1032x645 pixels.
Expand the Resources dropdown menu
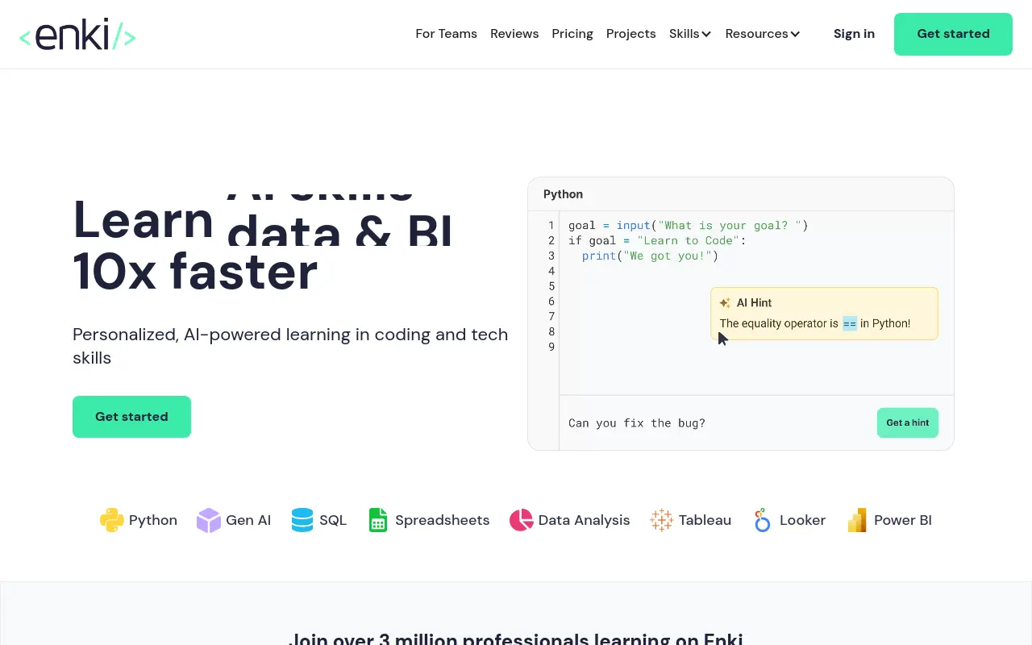[763, 34]
